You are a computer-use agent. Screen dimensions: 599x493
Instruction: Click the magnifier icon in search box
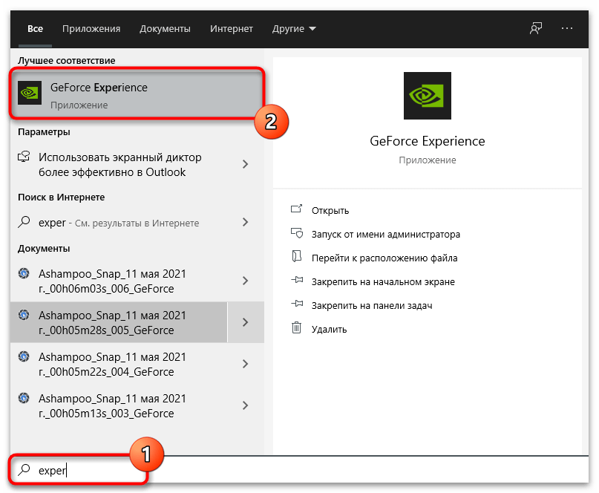(x=24, y=469)
